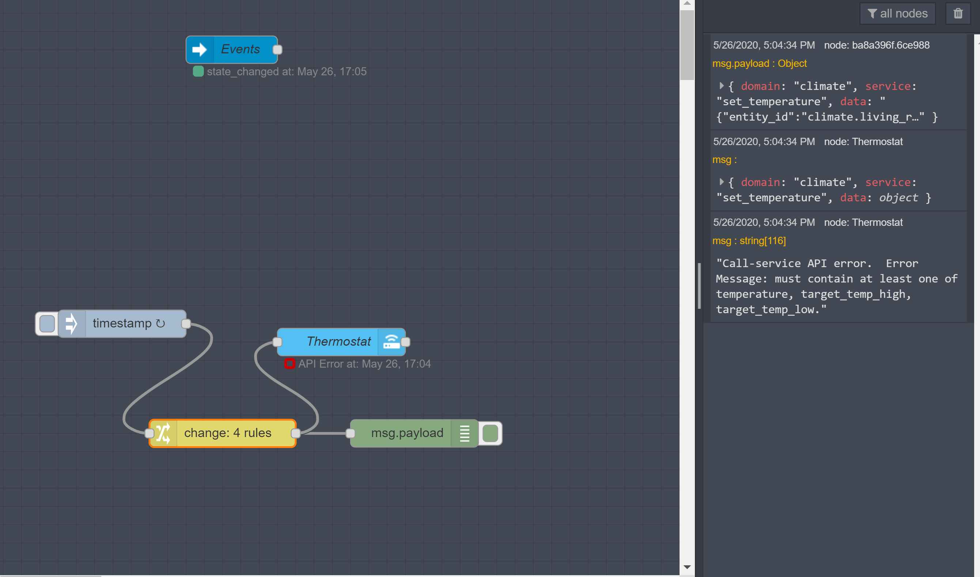Click the timestamp inject node arrow icon
This screenshot has height=577, width=980.
tap(72, 323)
